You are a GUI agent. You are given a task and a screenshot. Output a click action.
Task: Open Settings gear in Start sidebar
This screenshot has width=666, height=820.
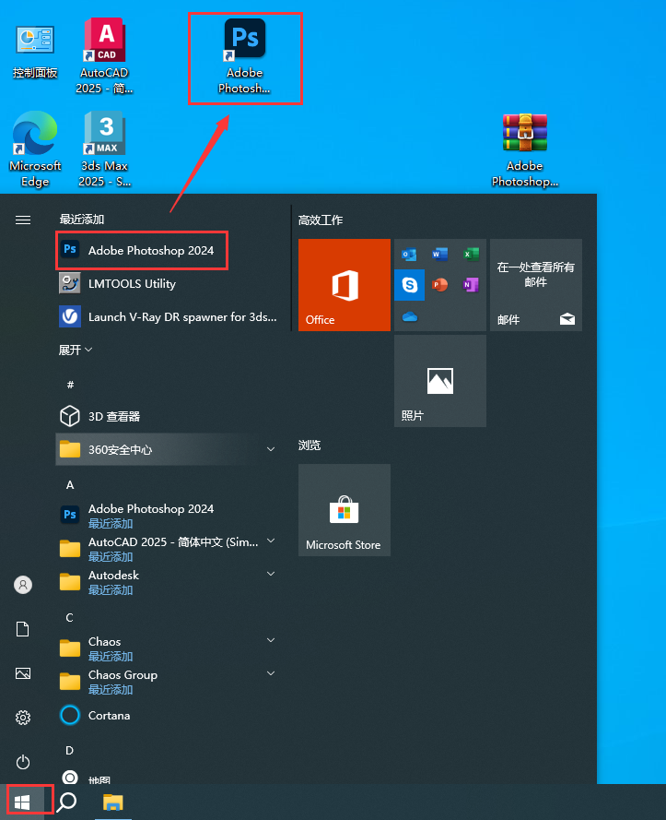pos(23,718)
